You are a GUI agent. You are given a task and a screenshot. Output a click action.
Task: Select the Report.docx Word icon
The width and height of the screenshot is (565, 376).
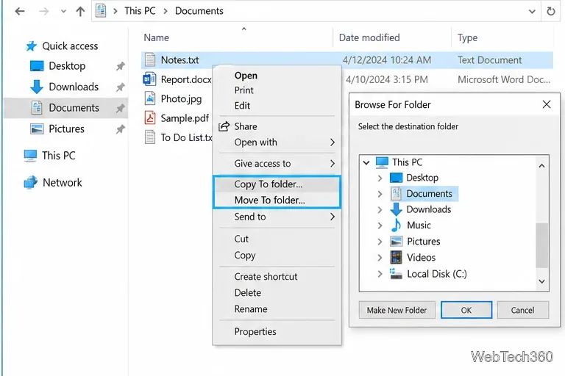tap(149, 79)
